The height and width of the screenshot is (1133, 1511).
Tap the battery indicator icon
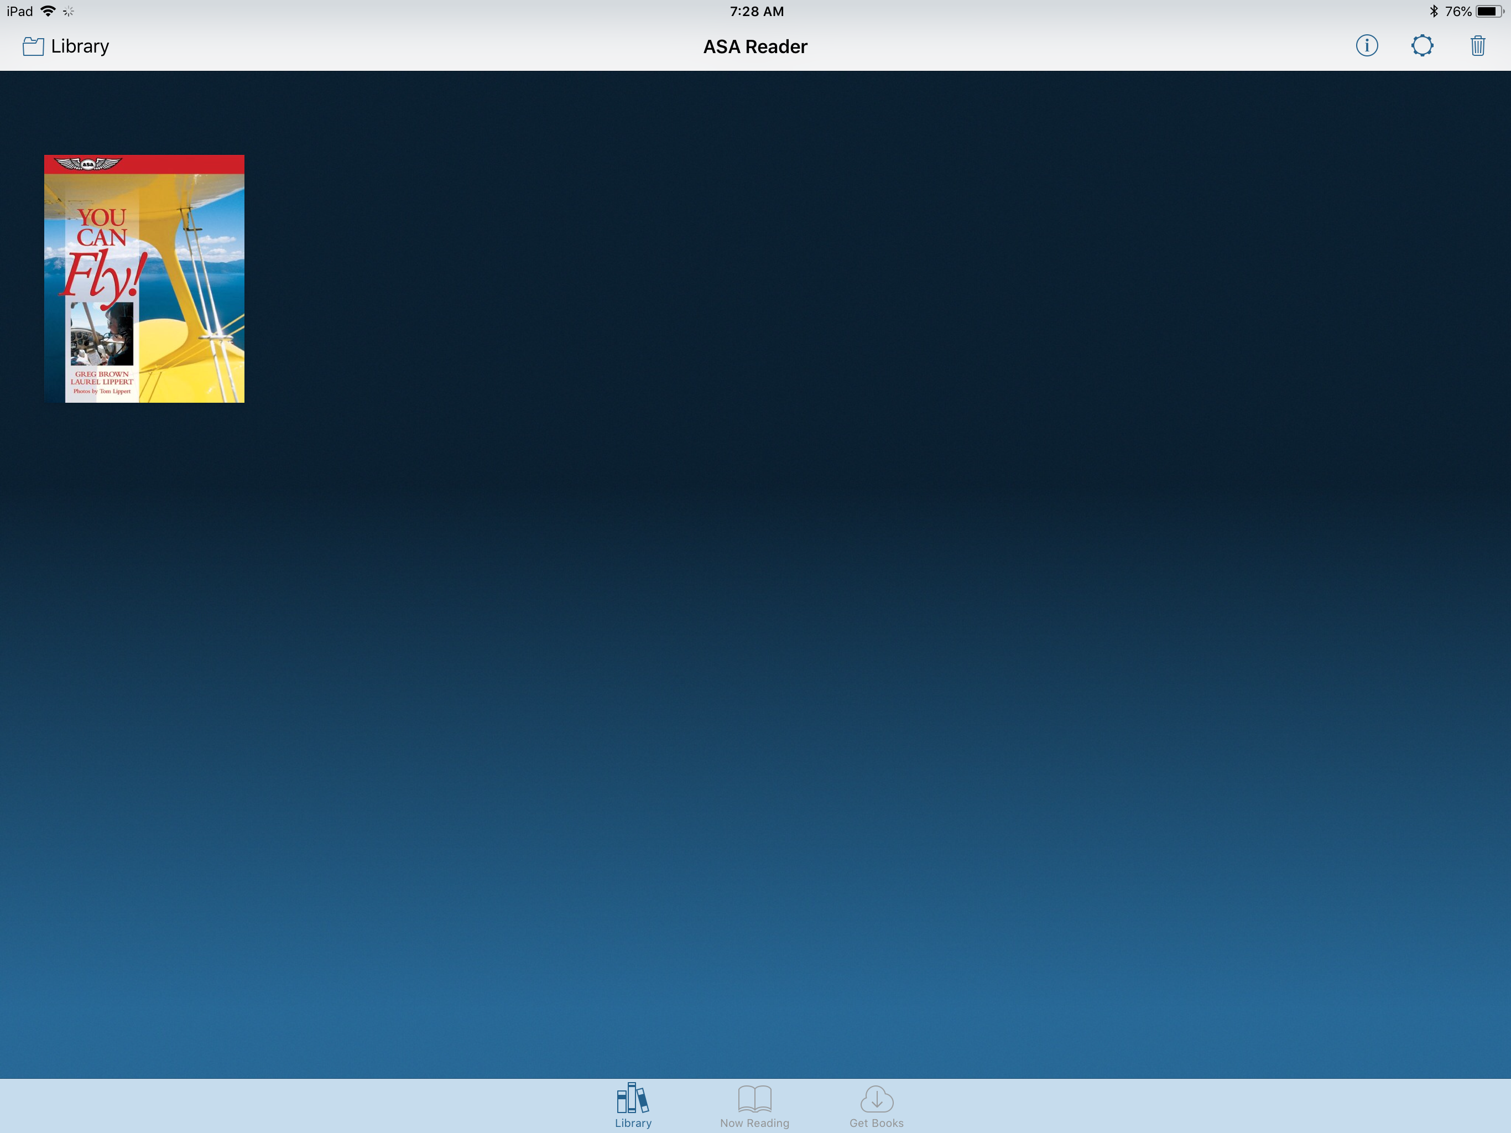tap(1488, 11)
